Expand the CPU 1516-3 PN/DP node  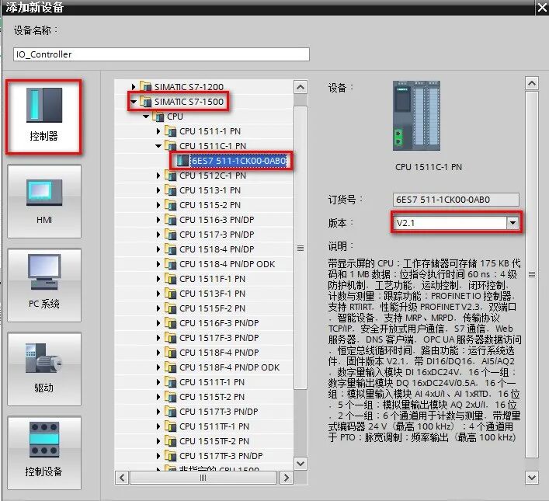pyautogui.click(x=158, y=220)
